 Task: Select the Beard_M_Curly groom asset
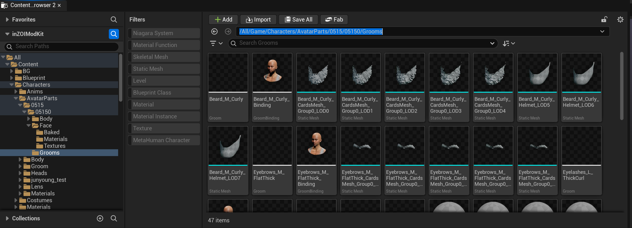coord(228,88)
